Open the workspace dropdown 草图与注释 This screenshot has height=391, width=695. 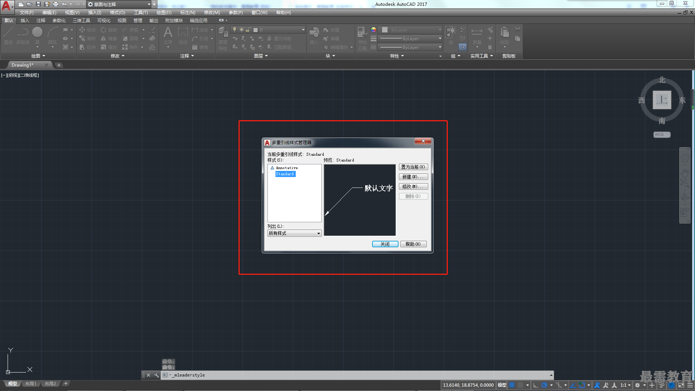(119, 4)
